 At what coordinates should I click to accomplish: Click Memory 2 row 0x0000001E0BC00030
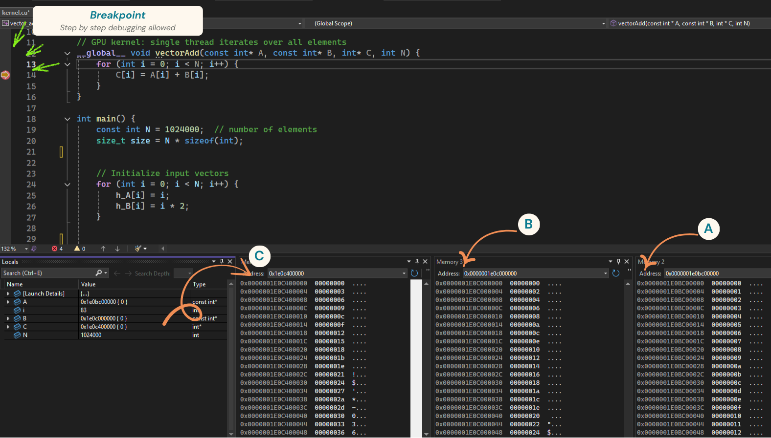pos(701,383)
